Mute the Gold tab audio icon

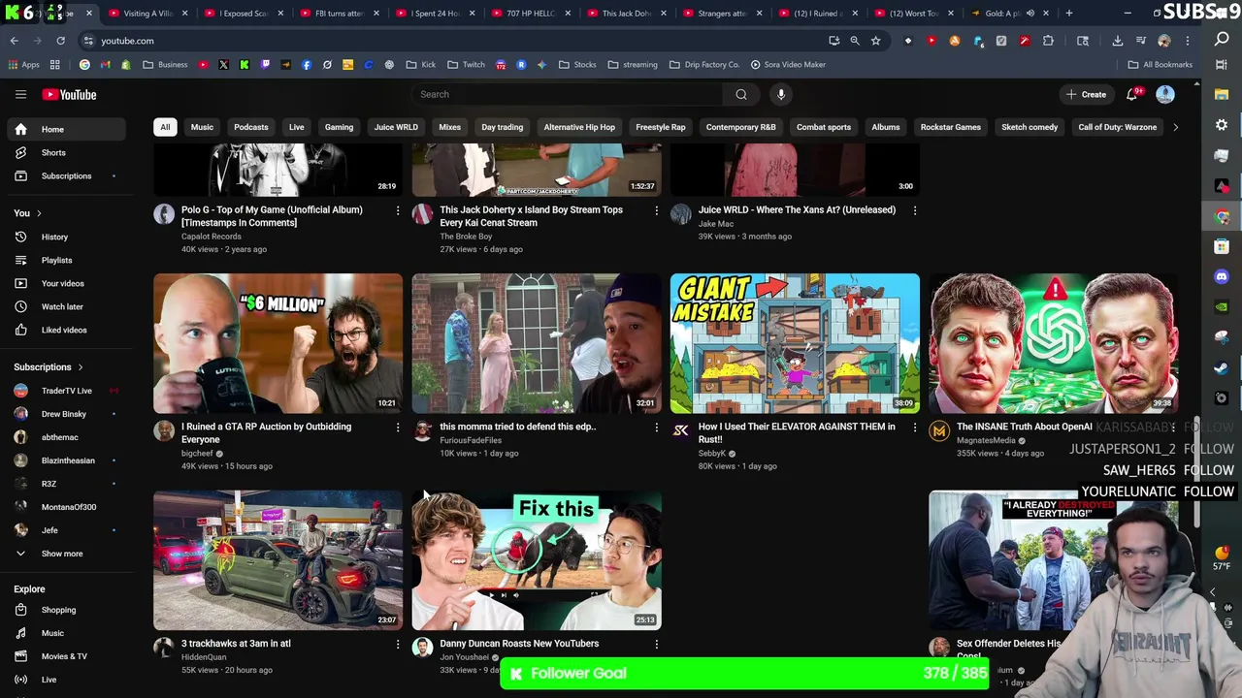tap(1030, 14)
